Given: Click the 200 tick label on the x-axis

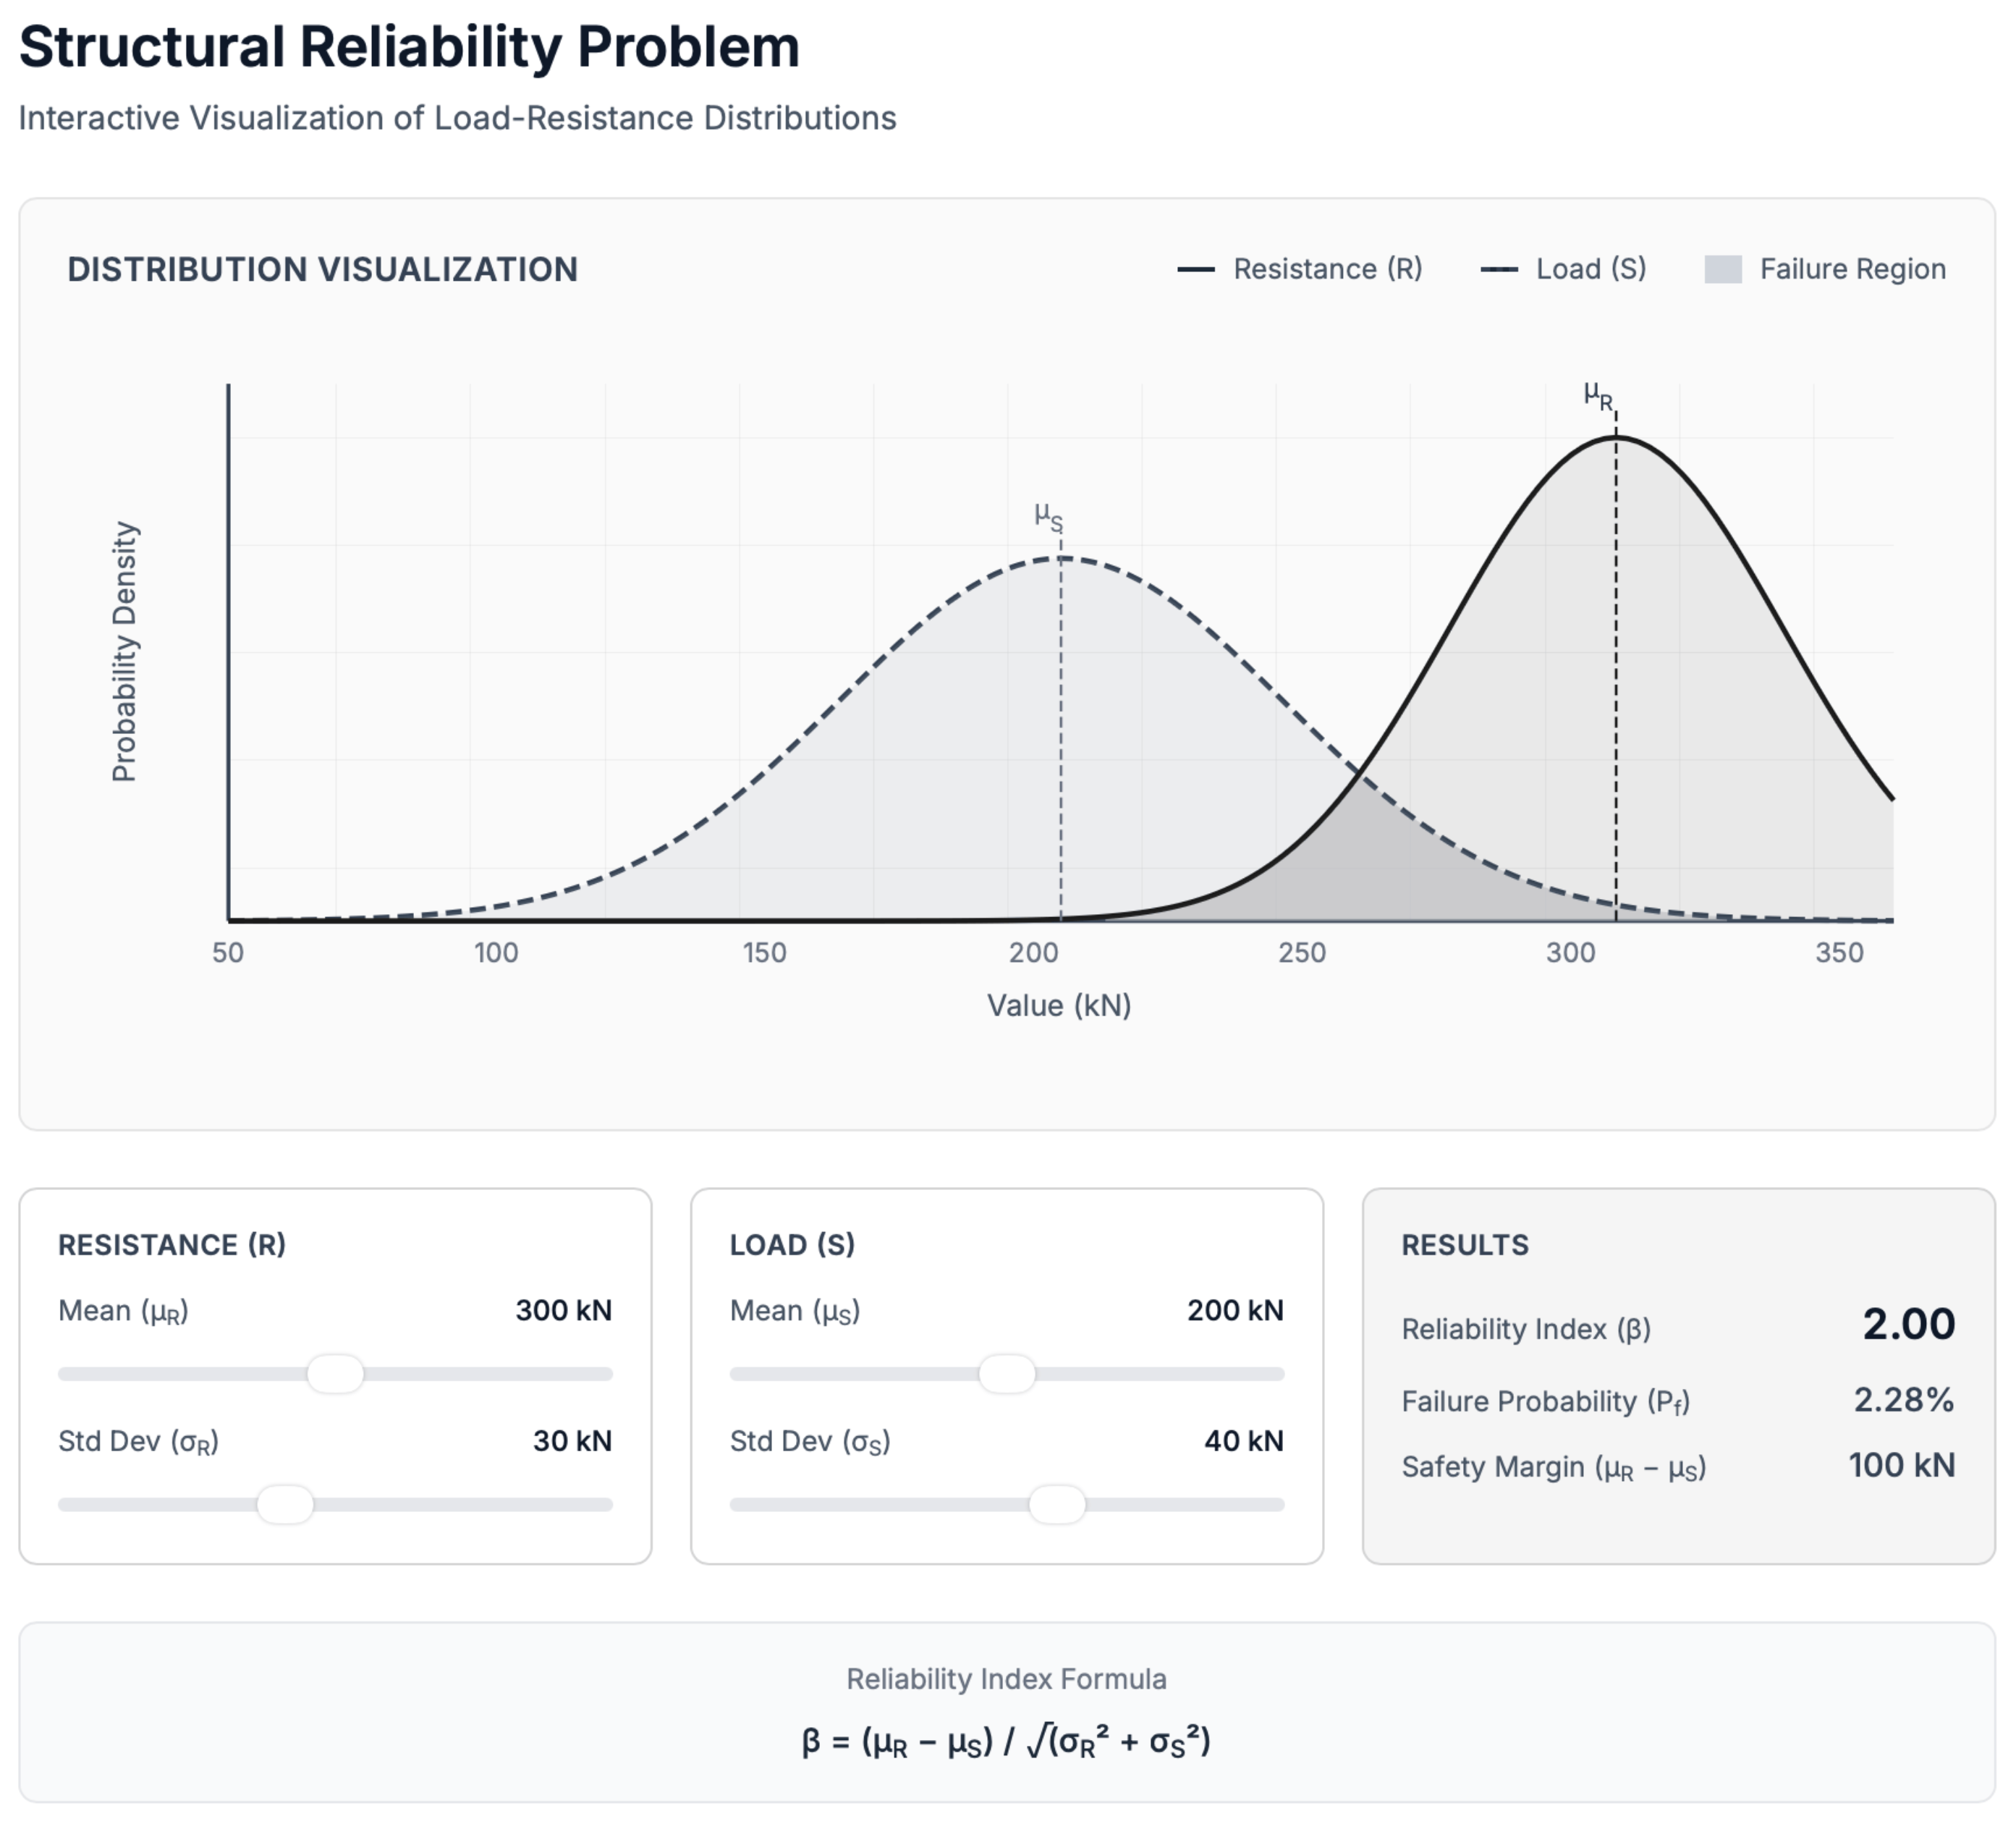Looking at the screenshot, I should point(1033,953).
